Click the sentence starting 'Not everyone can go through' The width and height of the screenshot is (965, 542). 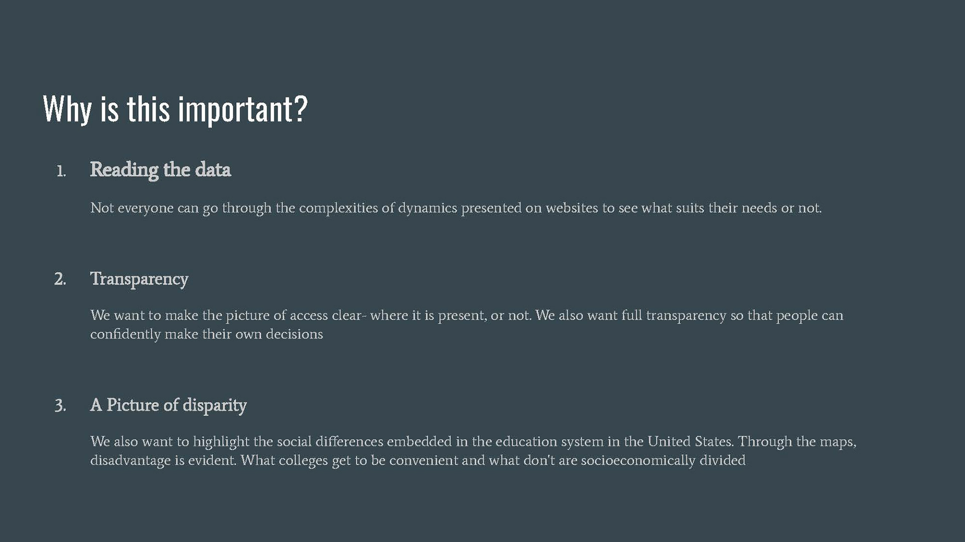pyautogui.click(x=456, y=208)
